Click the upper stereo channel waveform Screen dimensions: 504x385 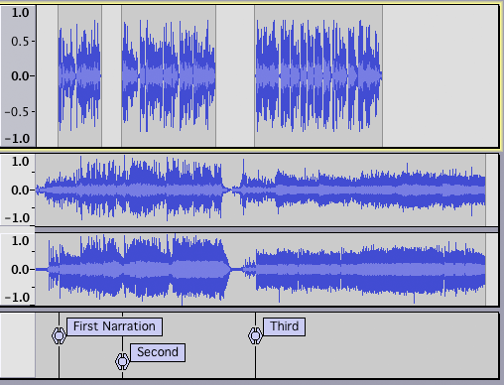pyautogui.click(x=260, y=191)
